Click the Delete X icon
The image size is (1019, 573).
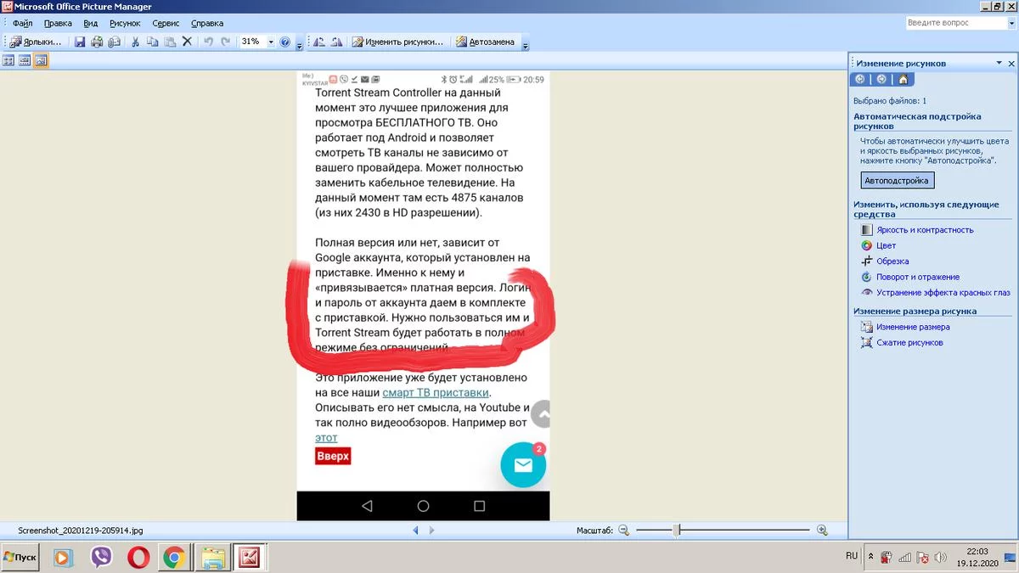(188, 42)
